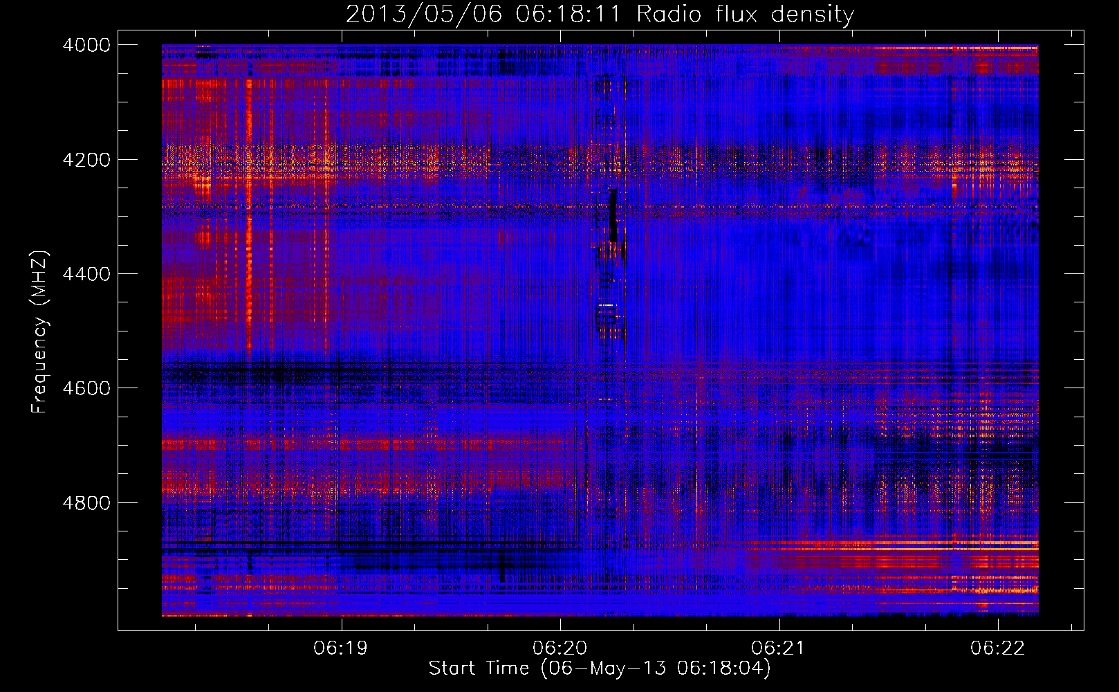
Task: Click the "06:19" time axis label
Action: click(x=340, y=648)
